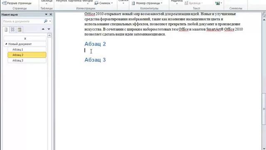Go to previous heading with up arrow

[x=43, y=29]
